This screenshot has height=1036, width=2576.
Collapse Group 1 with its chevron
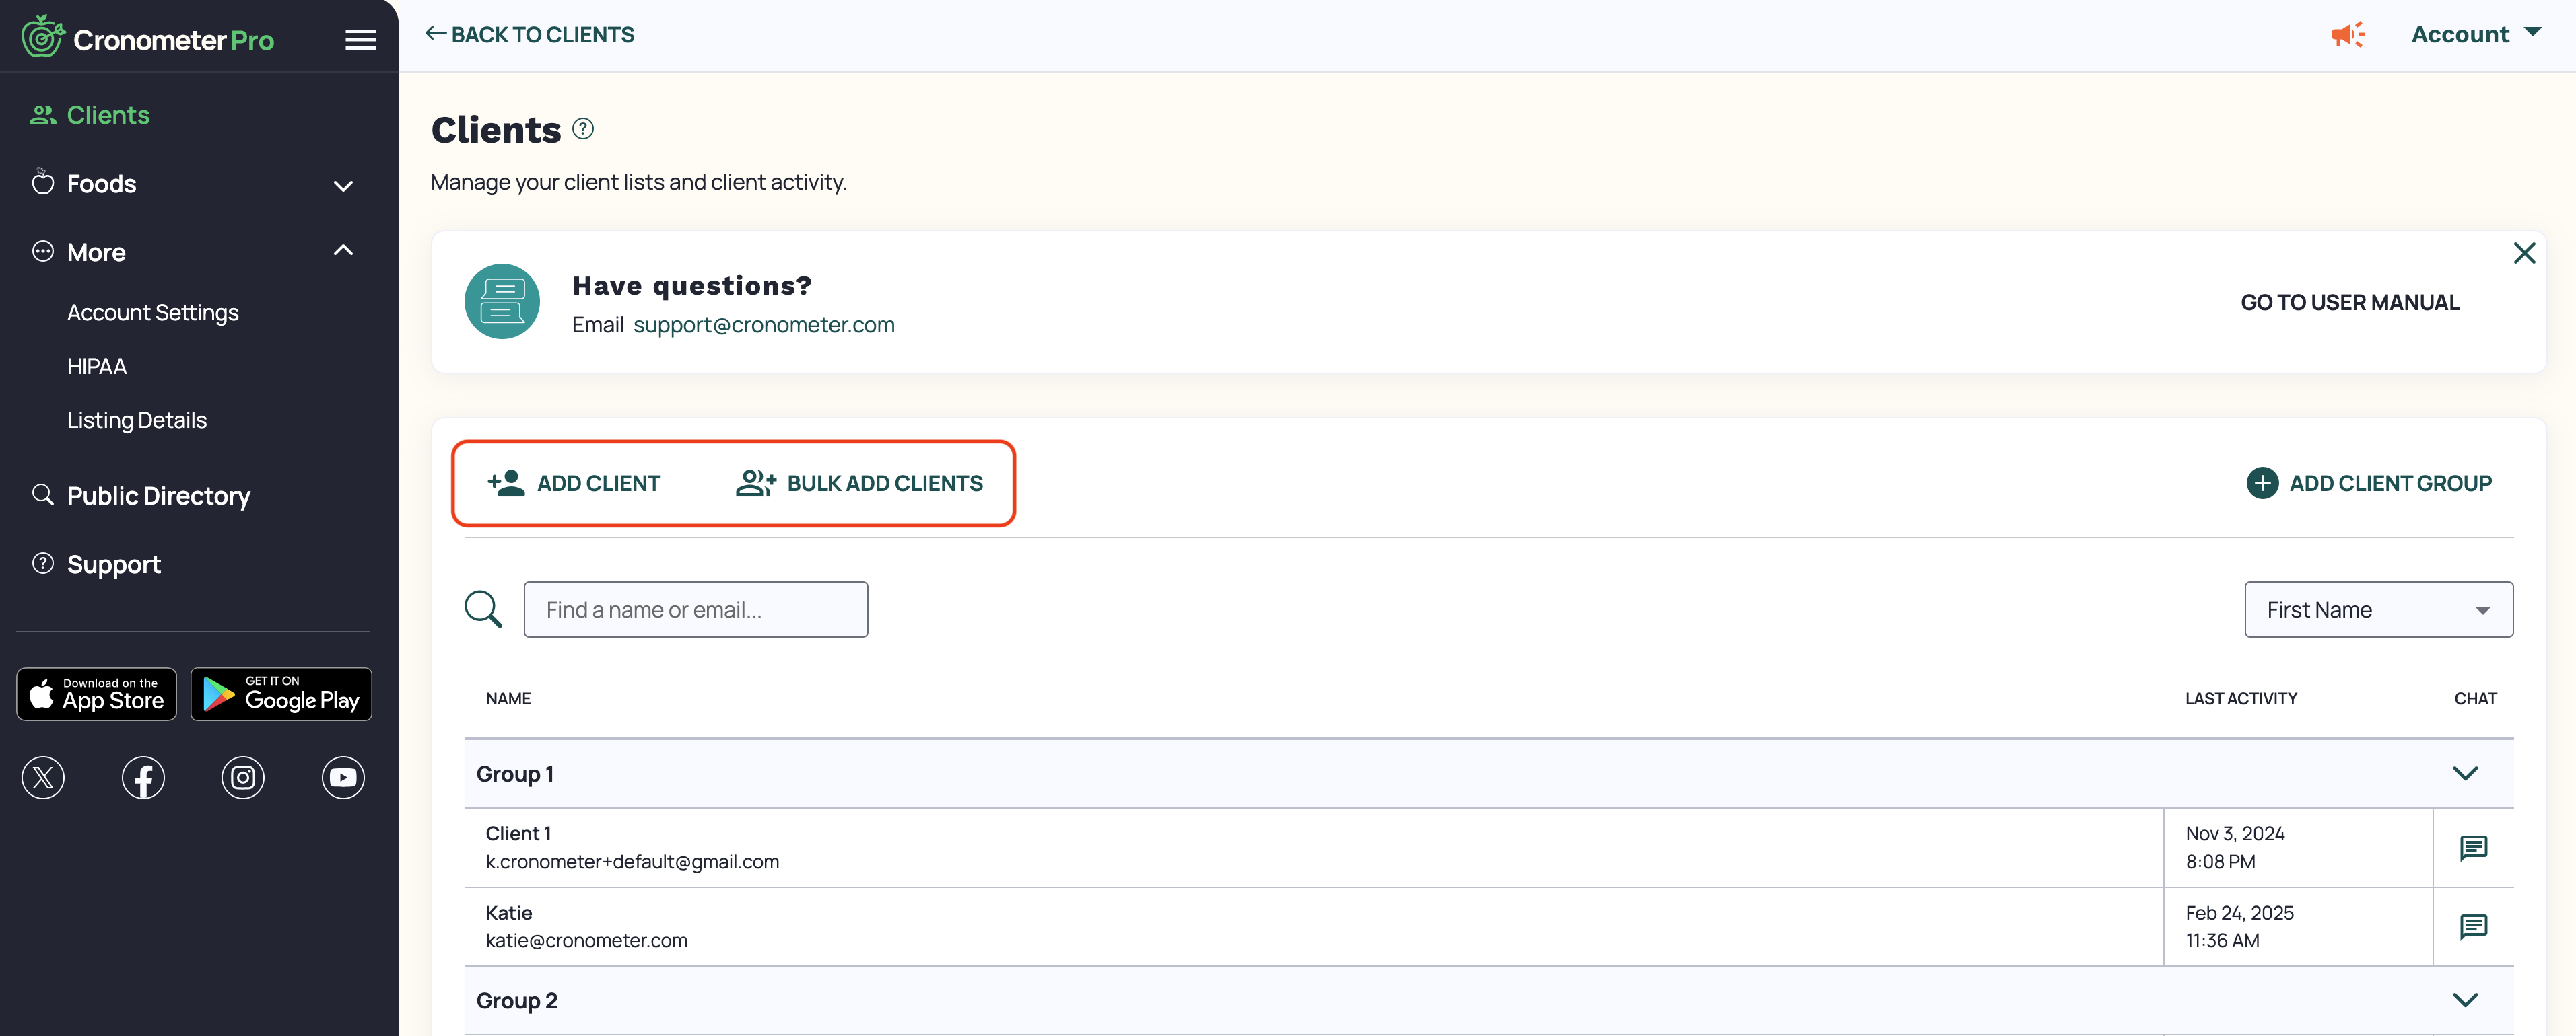pyautogui.click(x=2465, y=773)
